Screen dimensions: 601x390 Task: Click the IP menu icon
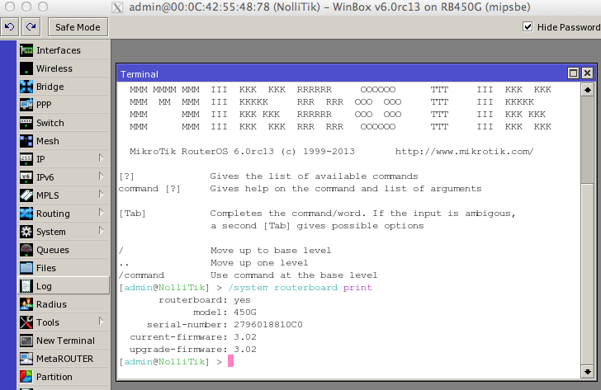(x=26, y=159)
